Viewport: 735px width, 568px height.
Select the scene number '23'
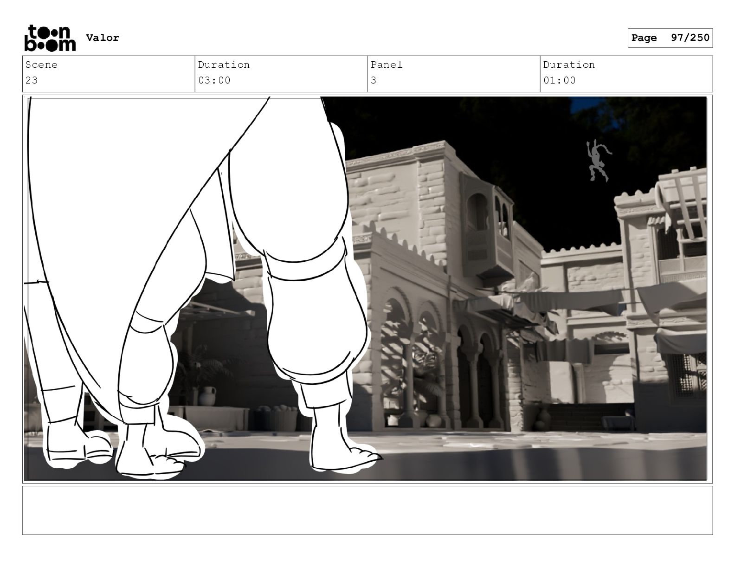32,80
